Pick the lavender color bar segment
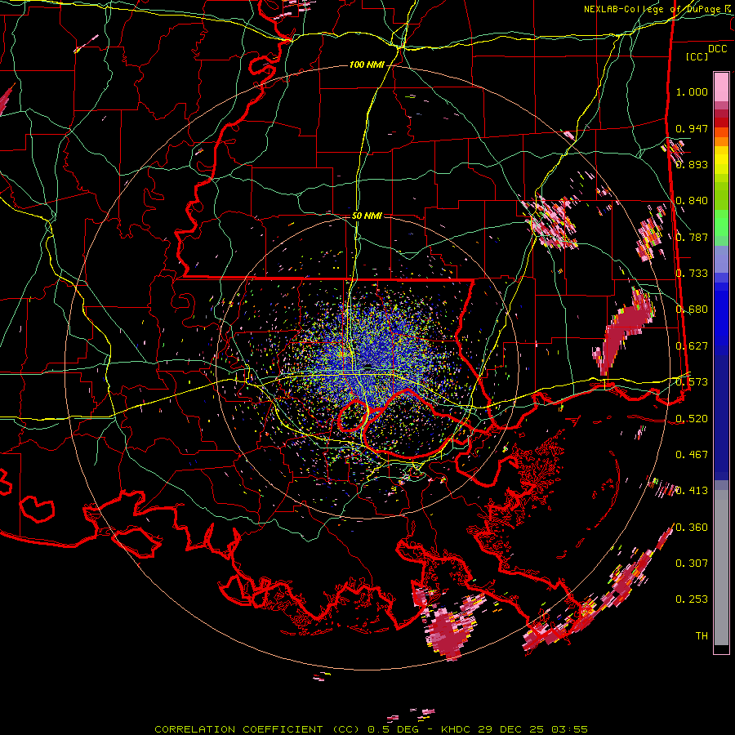Screen dimensions: 735x735 click(x=721, y=259)
